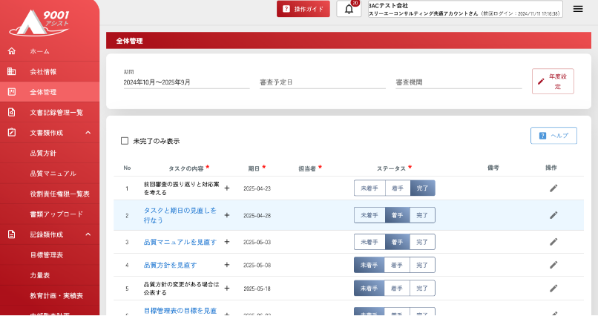
Task: Click the ヘルプ button
Action: [553, 136]
